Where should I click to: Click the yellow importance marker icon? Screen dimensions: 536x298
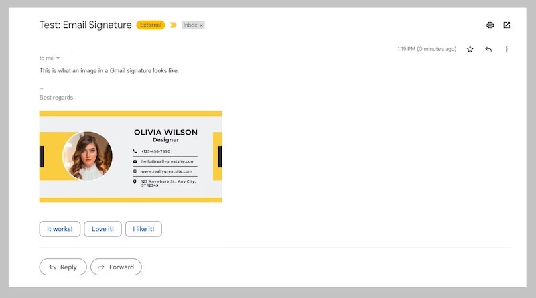tap(173, 25)
